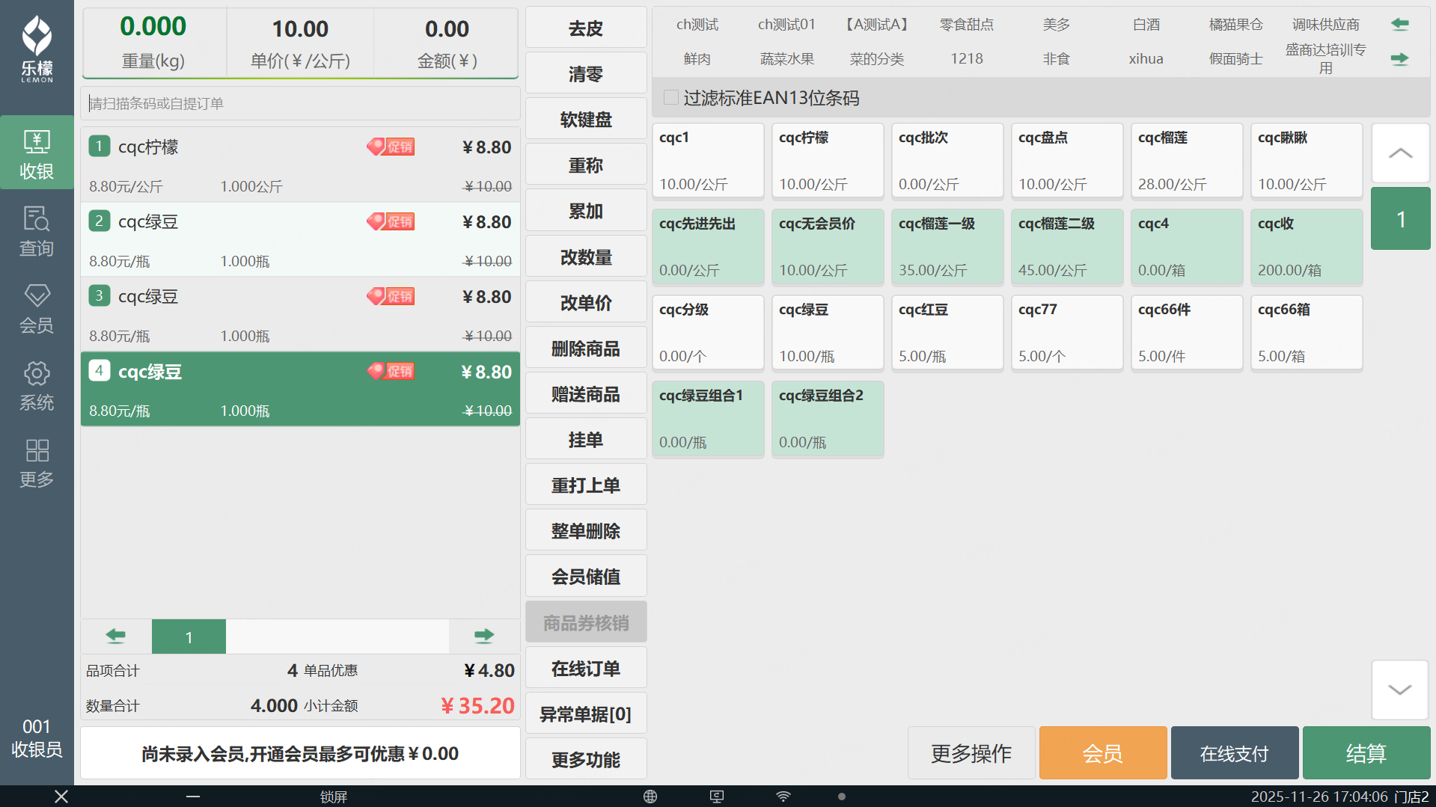The width and height of the screenshot is (1436, 807).
Task: Go to previous category page with left arrow
Action: (1399, 25)
